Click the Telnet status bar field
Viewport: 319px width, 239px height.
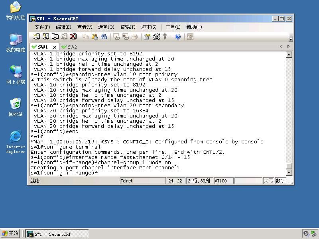click(x=143, y=181)
